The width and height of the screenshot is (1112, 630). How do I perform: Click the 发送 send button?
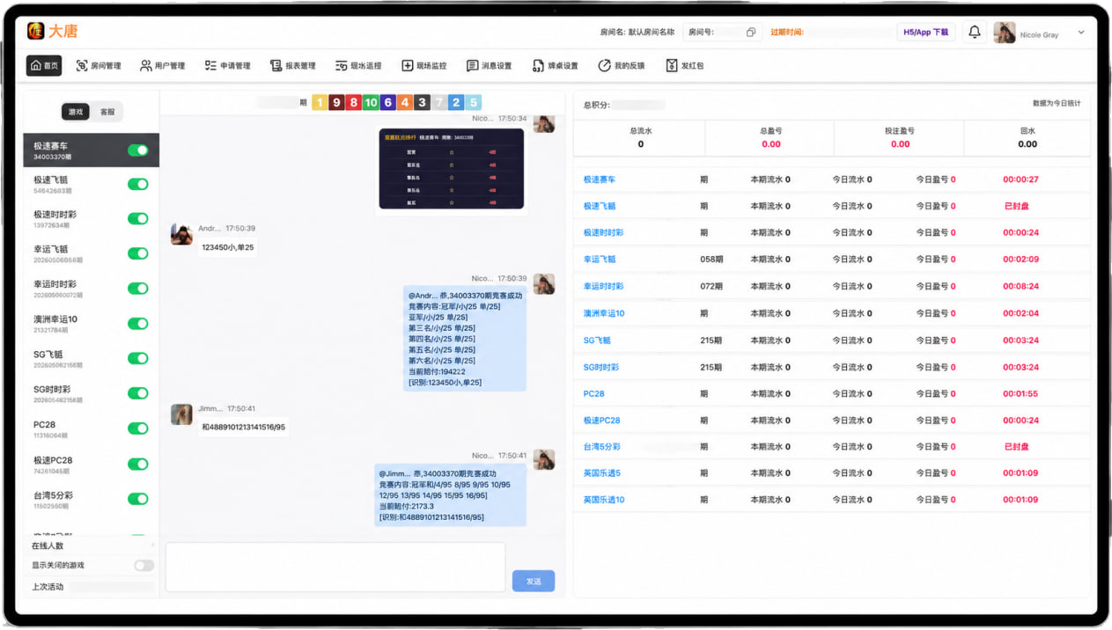tap(534, 581)
